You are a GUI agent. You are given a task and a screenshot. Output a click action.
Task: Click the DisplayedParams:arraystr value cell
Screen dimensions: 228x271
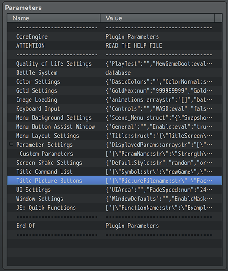(x=159, y=145)
